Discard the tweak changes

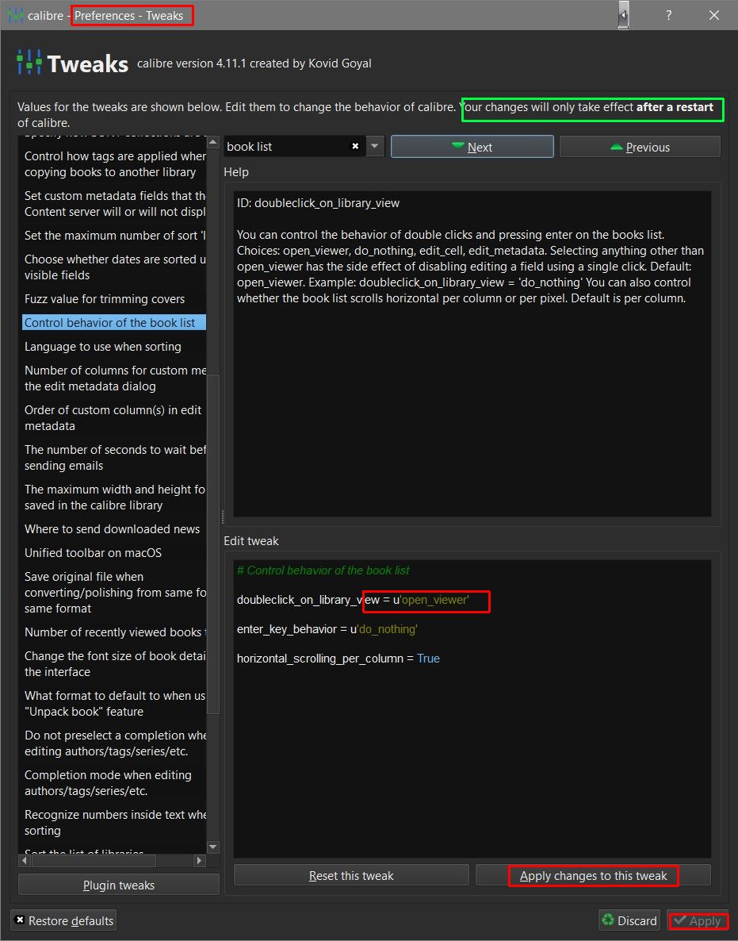tap(629, 920)
